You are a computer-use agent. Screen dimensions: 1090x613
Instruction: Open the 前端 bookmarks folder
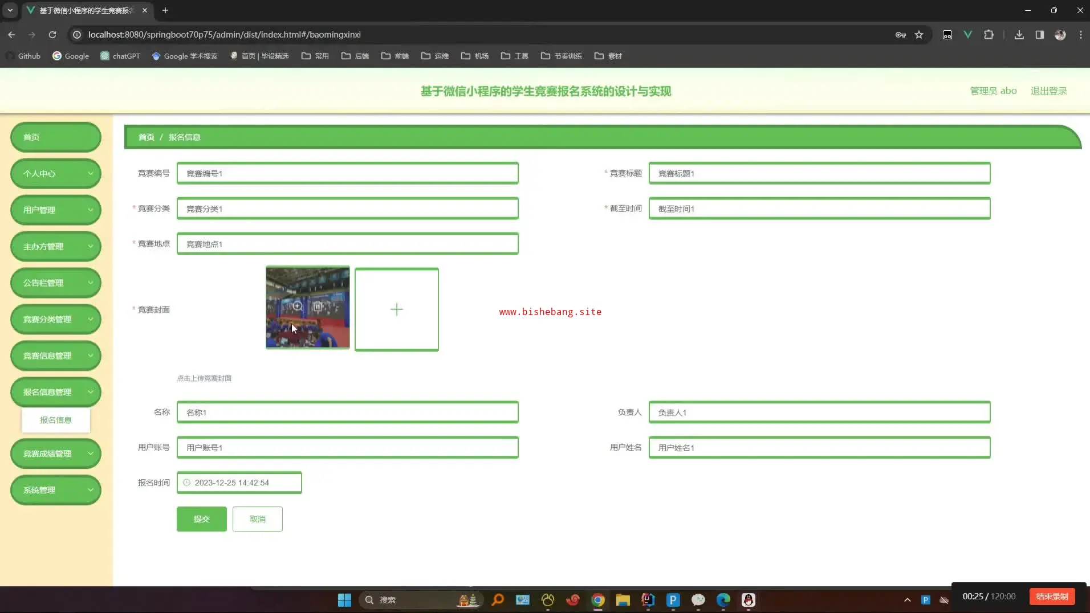395,56
